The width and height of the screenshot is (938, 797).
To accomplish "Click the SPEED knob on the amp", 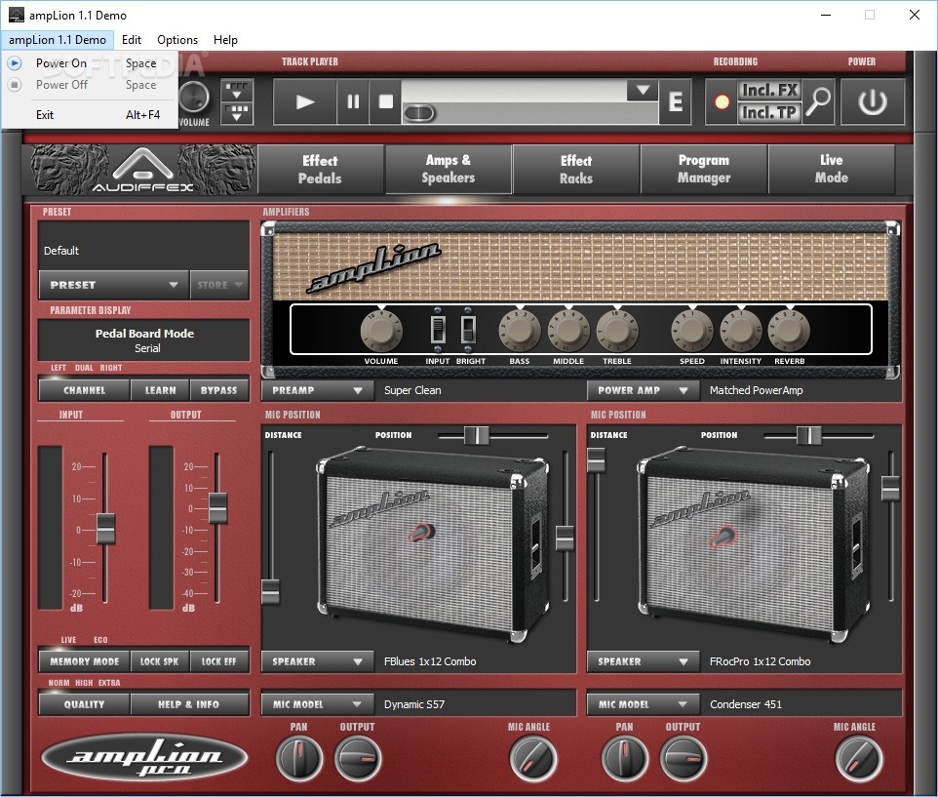I will [x=692, y=331].
